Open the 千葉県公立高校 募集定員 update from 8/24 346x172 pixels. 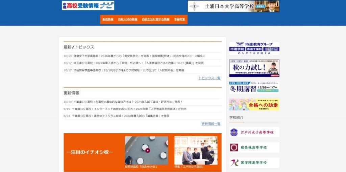click(x=121, y=116)
